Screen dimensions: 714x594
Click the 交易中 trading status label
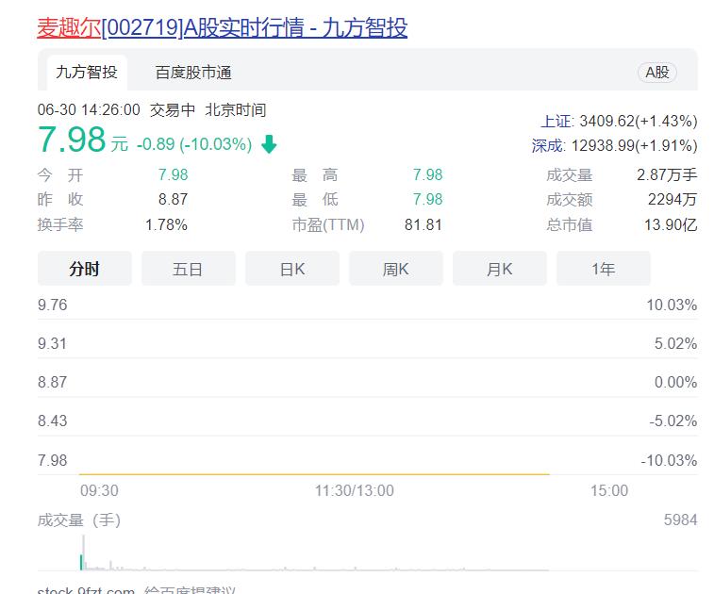(173, 109)
